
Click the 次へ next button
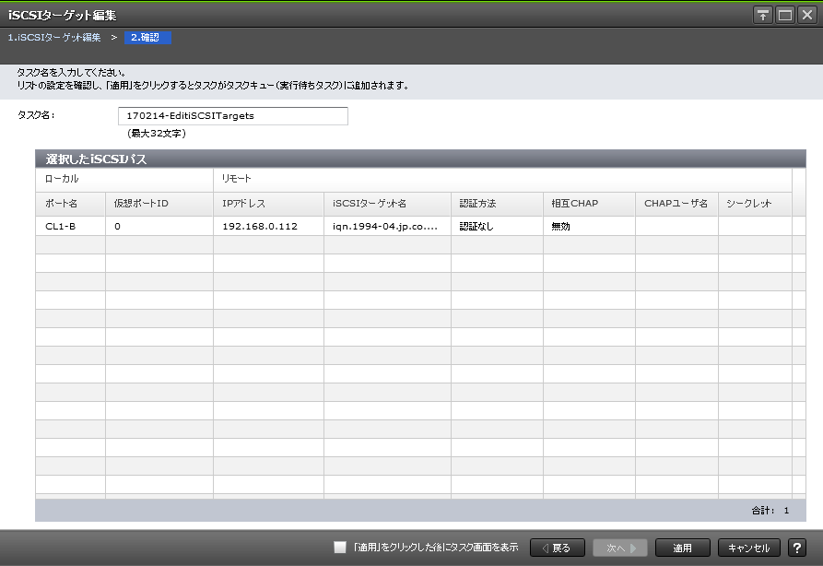pyautogui.click(x=620, y=548)
